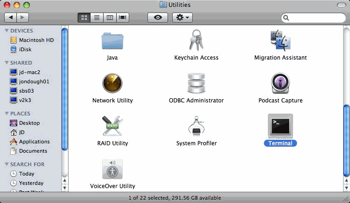Viewport: 350px width, 203px height.
Task: Collapse the SHARED section
Action: pos(7,63)
